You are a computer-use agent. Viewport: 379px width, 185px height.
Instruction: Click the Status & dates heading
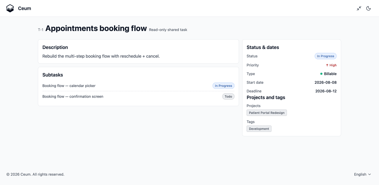pos(263,47)
